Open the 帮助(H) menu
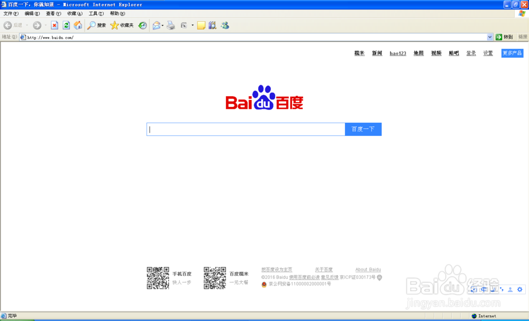 117,14
